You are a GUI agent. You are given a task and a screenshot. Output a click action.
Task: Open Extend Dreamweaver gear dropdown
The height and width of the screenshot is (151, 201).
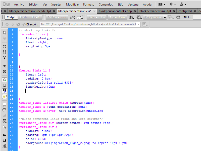tap(173, 4)
